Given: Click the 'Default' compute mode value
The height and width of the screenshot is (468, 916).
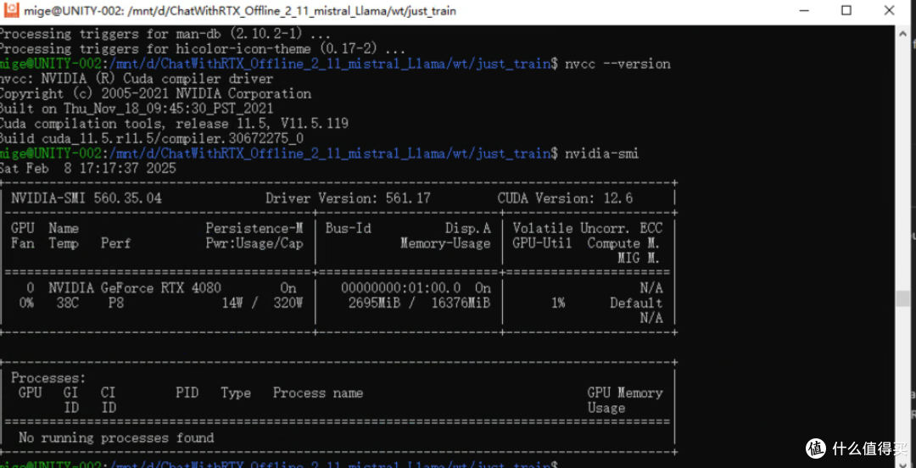Looking at the screenshot, I should (636, 304).
